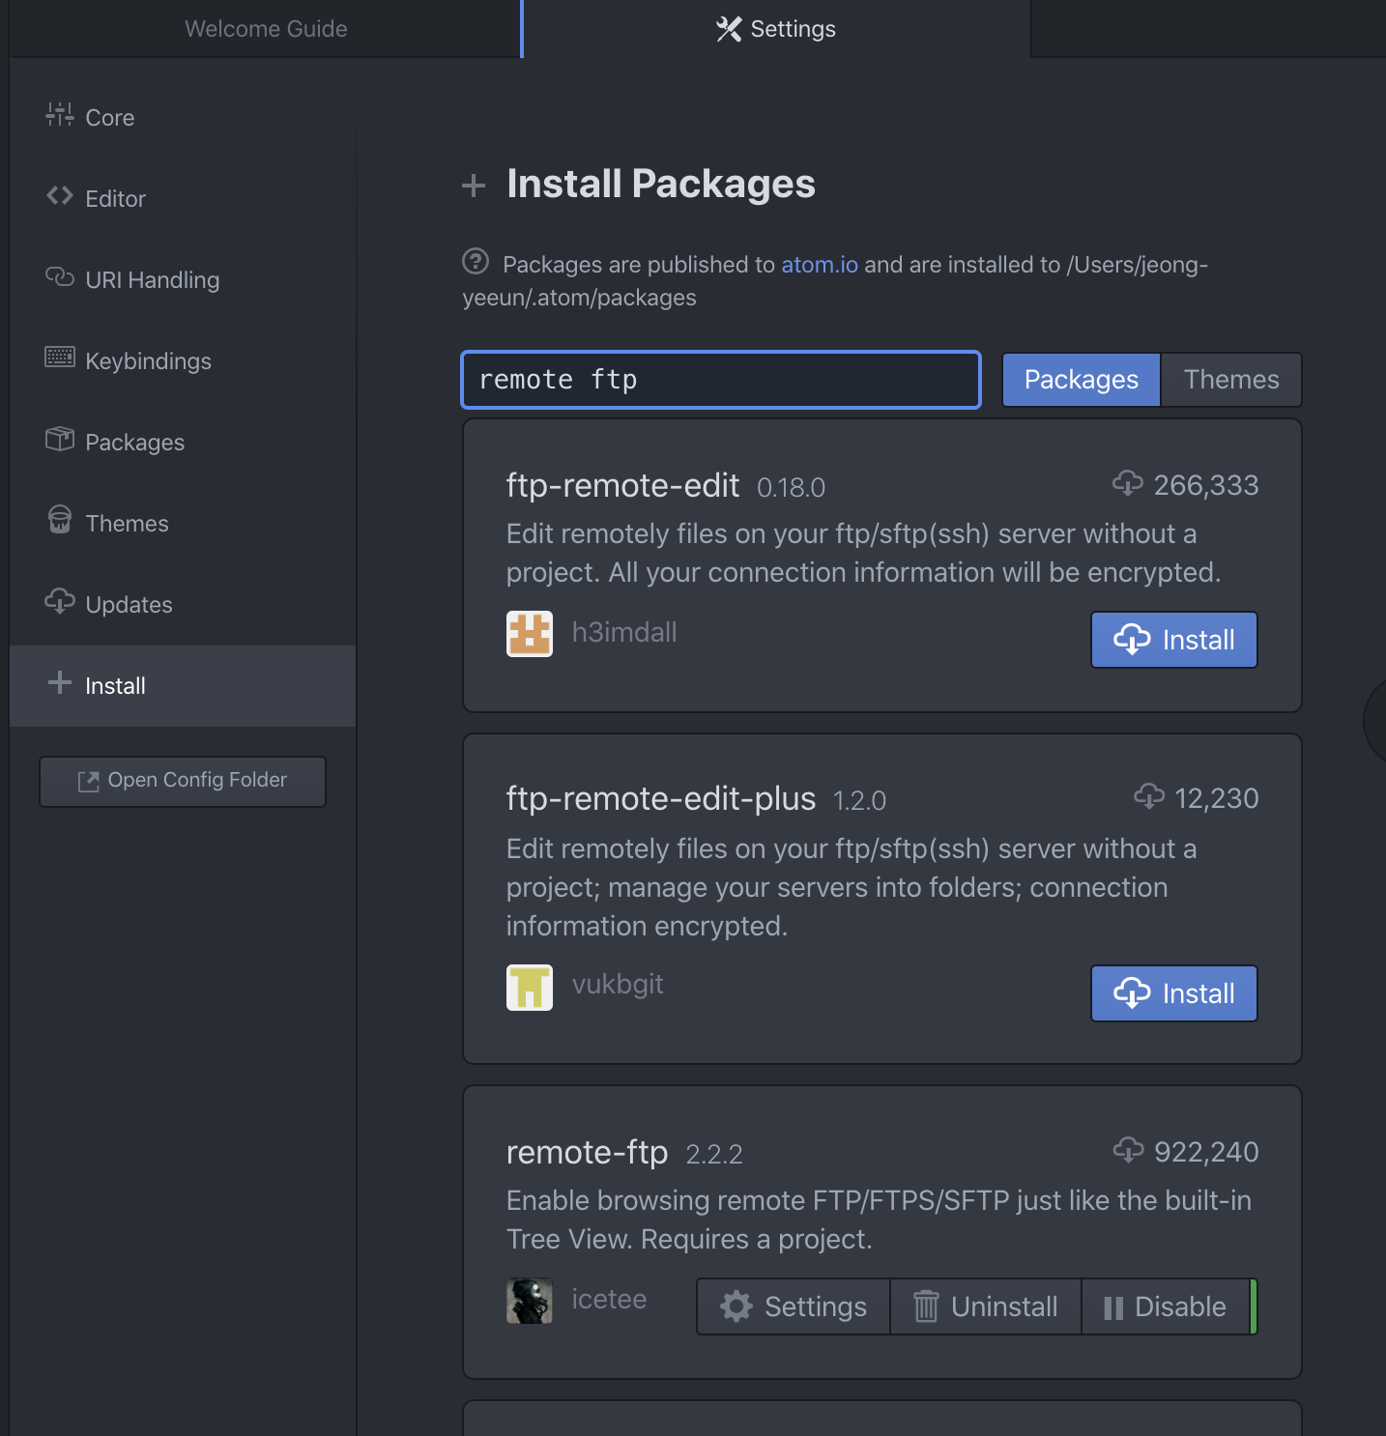The height and width of the screenshot is (1436, 1386).
Task: Click the URI Handling link icon
Action: click(59, 277)
